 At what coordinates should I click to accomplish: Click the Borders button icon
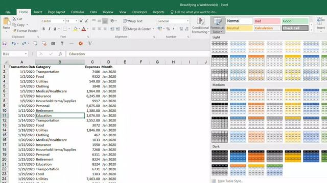pos(65,29)
